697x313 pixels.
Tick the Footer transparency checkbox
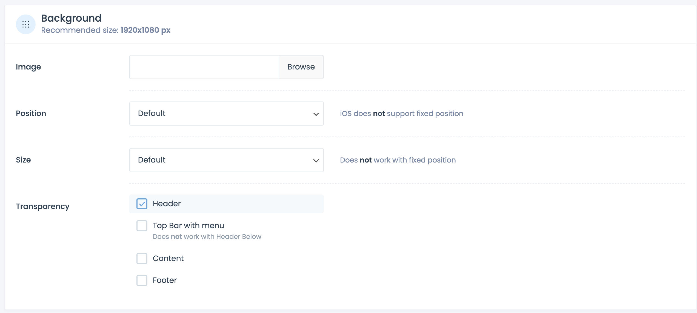click(x=142, y=280)
